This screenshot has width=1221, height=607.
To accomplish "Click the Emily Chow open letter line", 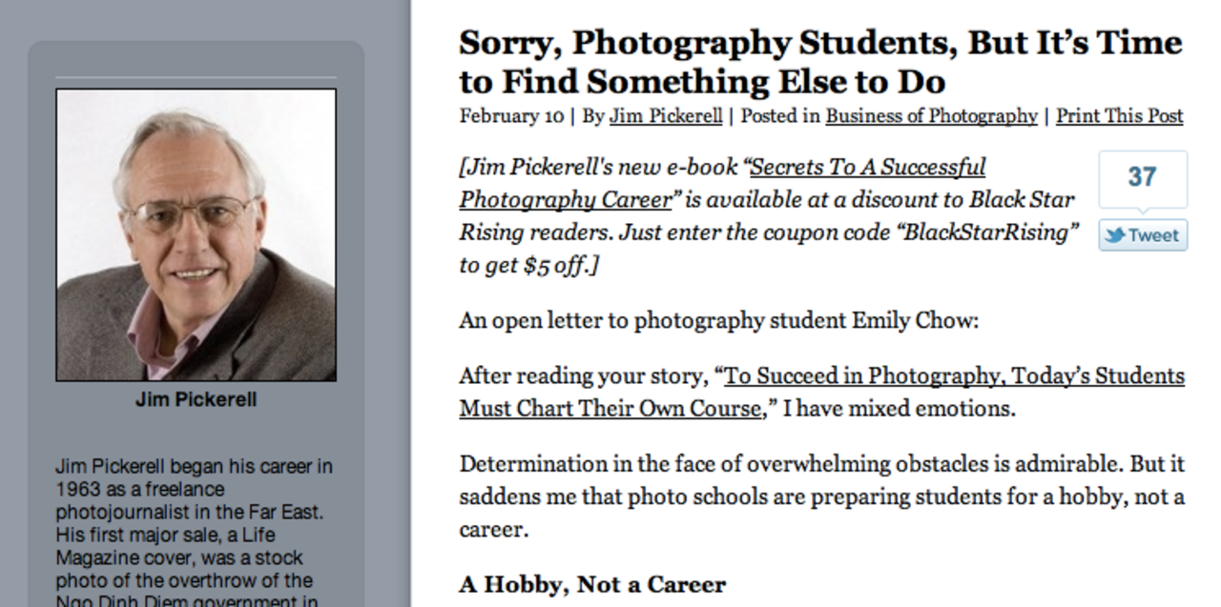I will pyautogui.click(x=718, y=320).
